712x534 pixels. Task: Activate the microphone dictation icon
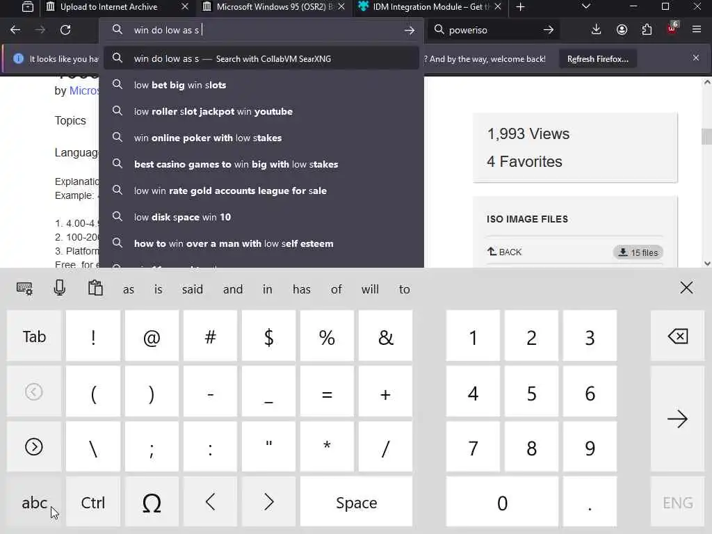pyautogui.click(x=60, y=289)
